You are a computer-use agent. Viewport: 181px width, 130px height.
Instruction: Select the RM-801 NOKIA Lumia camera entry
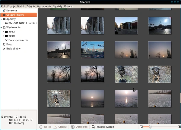click(21, 23)
